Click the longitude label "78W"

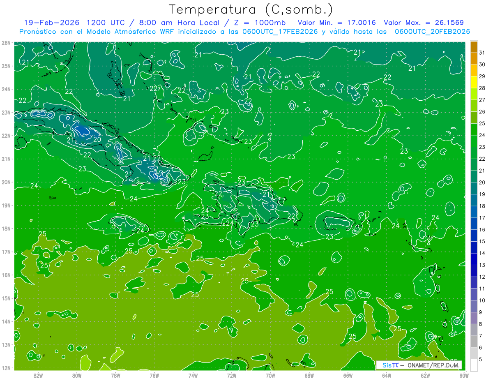coord(115,375)
